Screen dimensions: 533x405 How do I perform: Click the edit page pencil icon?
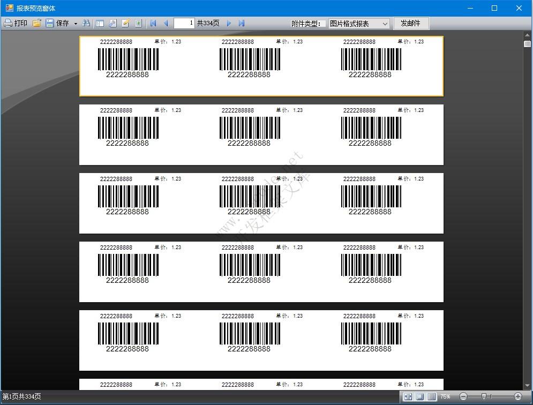126,24
